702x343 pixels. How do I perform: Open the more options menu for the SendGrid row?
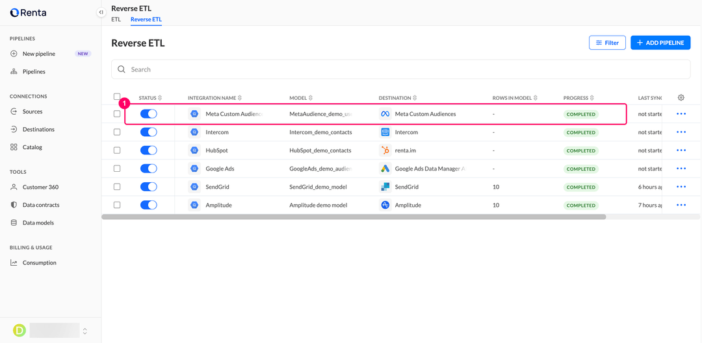point(681,187)
